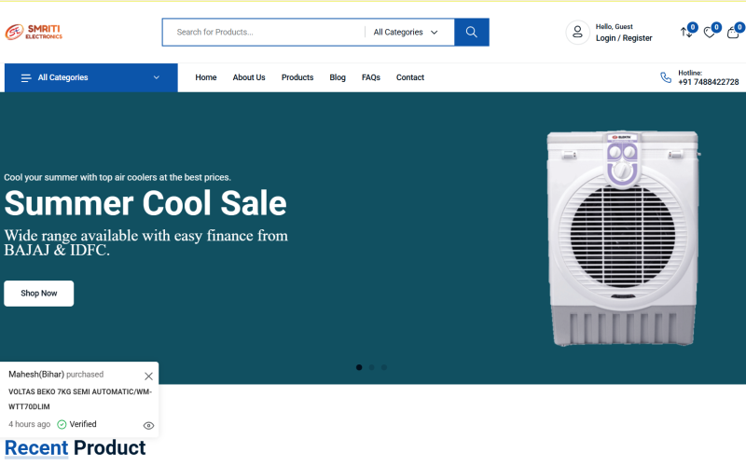Select the first carousel slide dot
The height and width of the screenshot is (466, 746).
359,367
